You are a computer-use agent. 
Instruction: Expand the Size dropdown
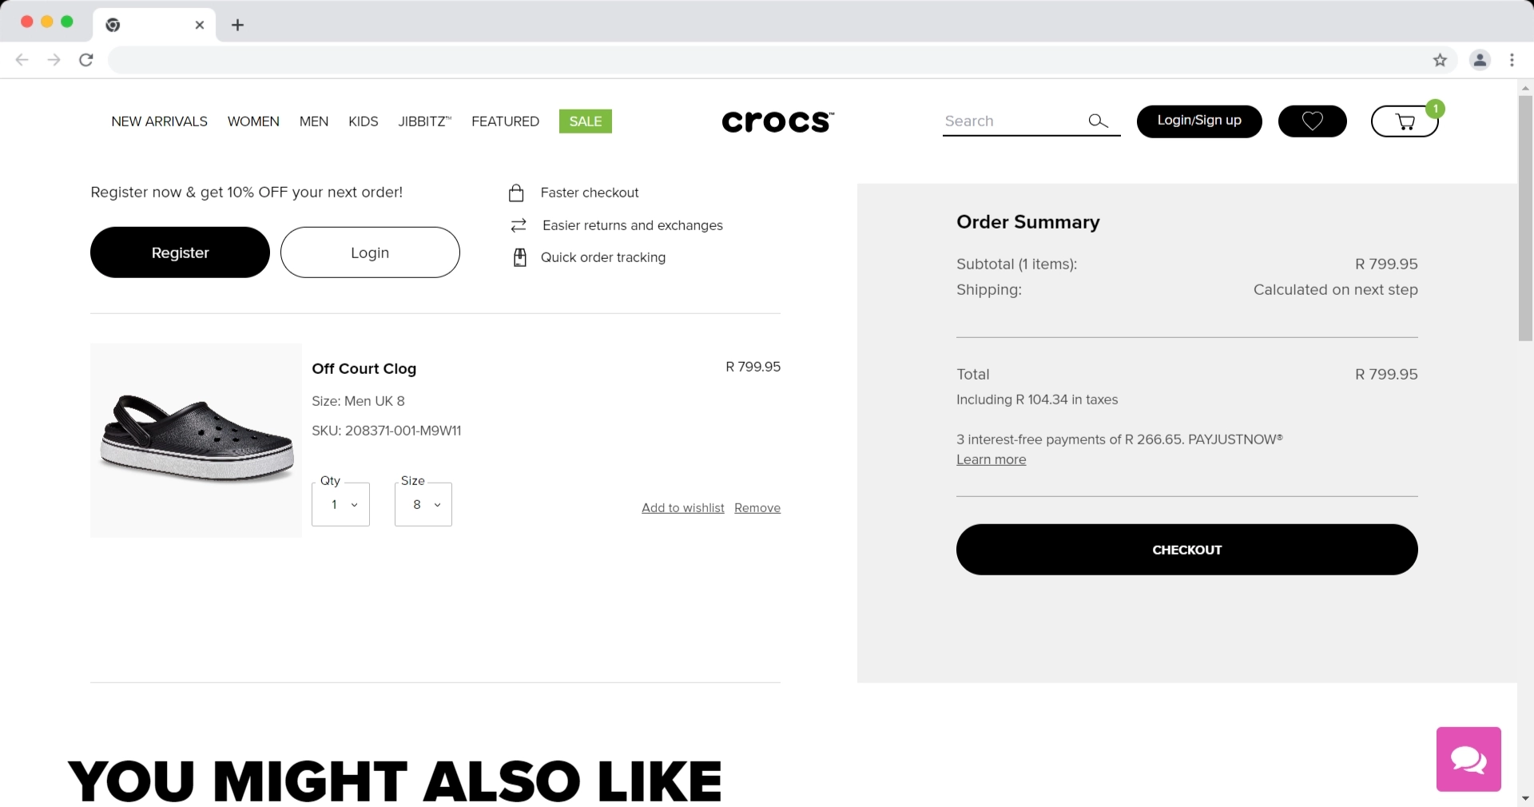(423, 504)
